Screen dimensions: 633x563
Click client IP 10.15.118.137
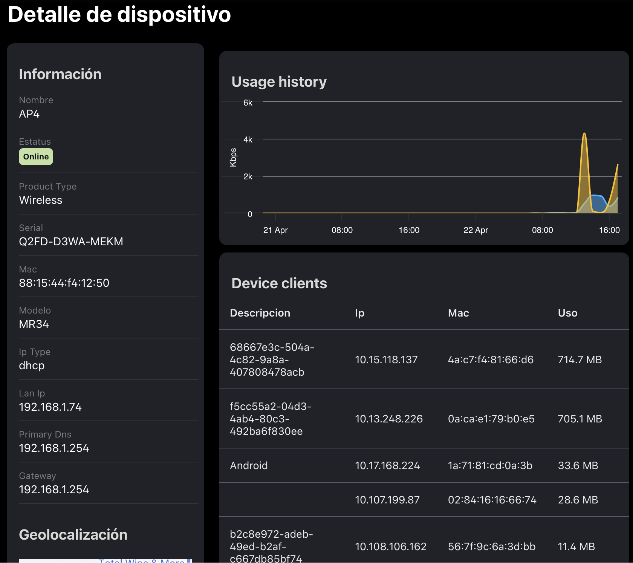[386, 360]
